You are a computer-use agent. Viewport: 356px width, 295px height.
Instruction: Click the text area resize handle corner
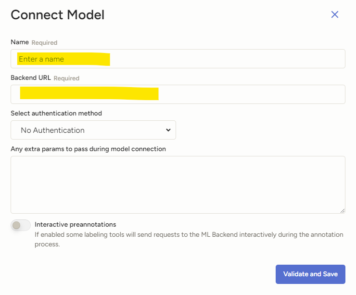[x=343, y=211]
